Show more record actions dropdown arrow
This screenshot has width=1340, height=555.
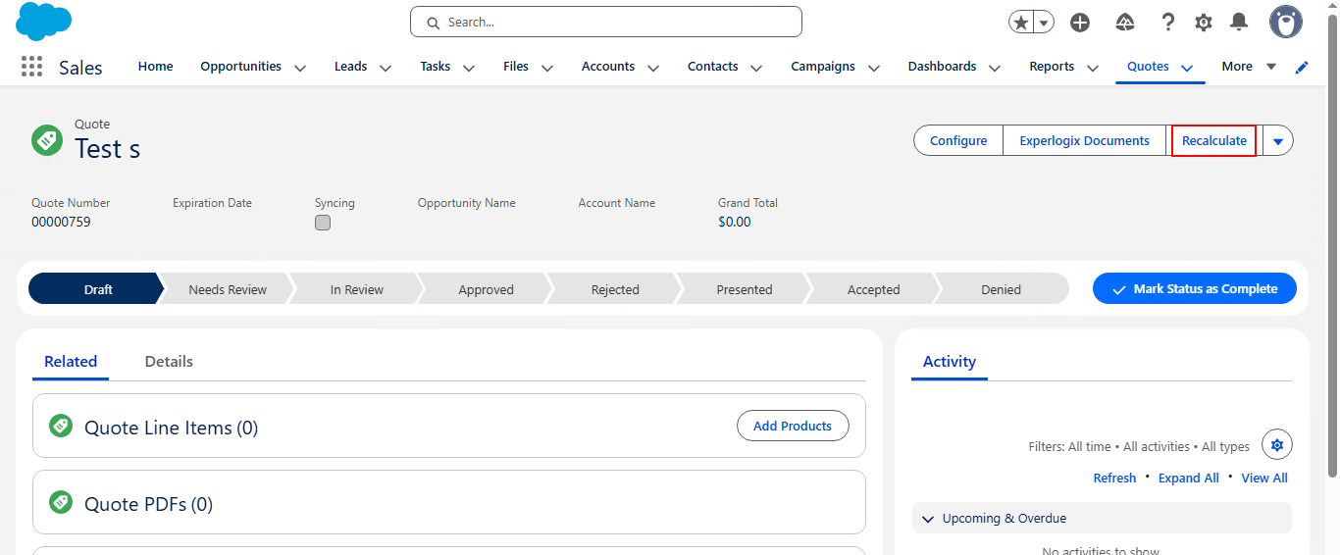tap(1277, 141)
